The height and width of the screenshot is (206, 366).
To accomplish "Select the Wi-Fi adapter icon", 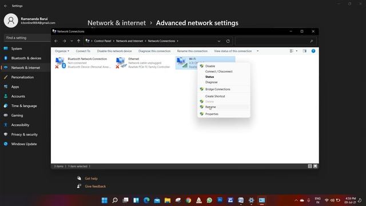I will click(x=182, y=63).
